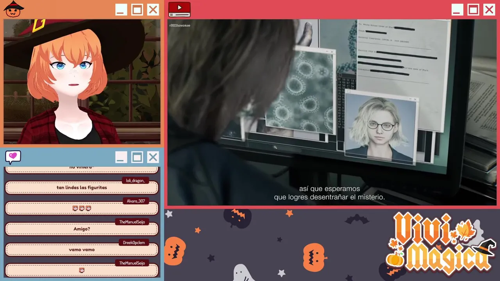Image resolution: width=500 pixels, height=281 pixels.
Task: Close the chat window
Action: point(153,157)
